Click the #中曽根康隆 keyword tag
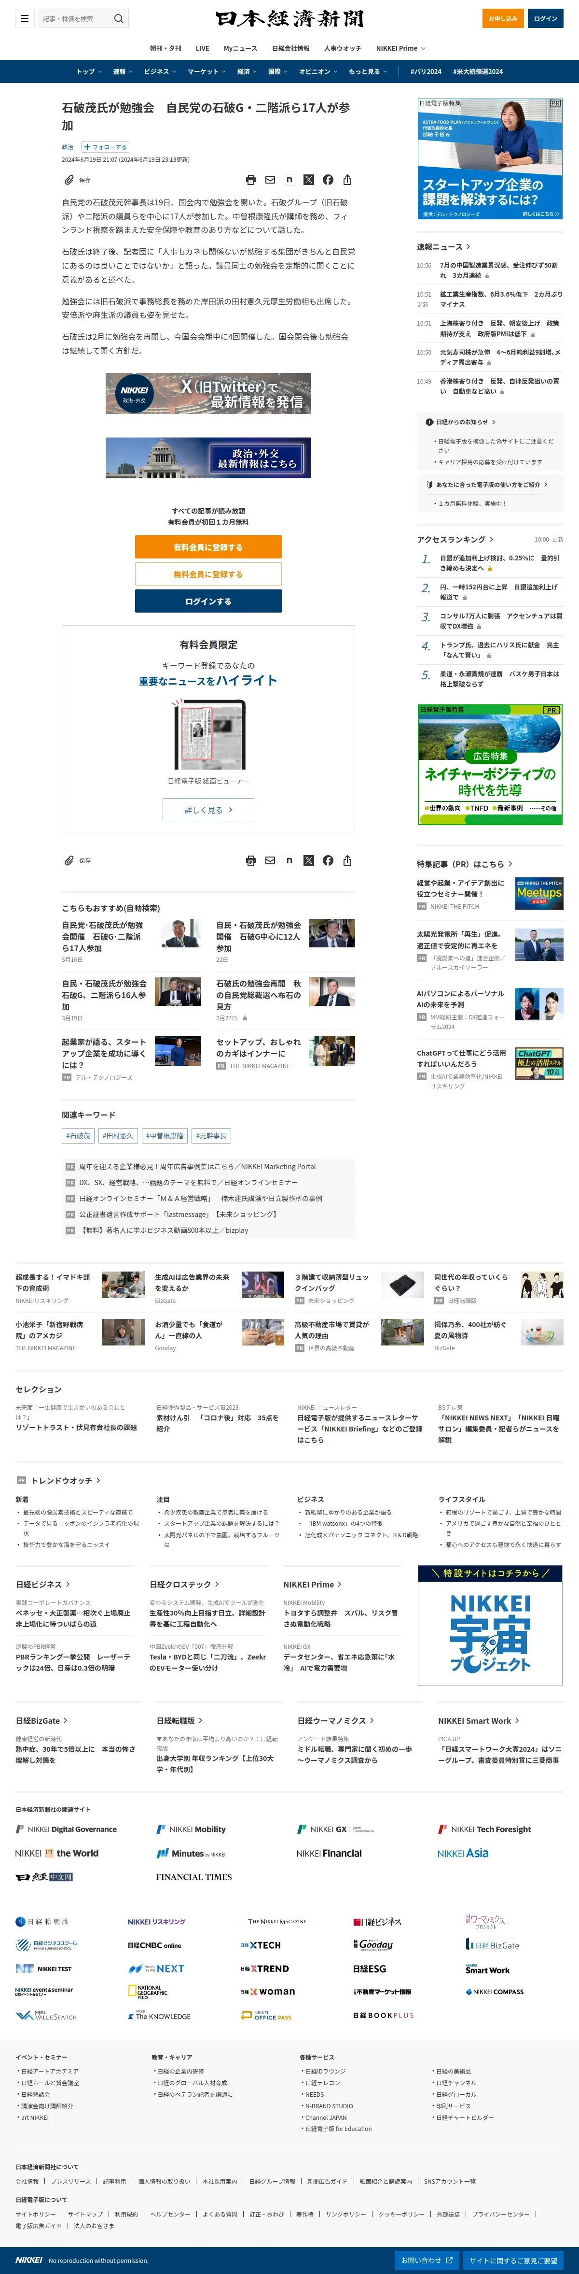 click(165, 1136)
